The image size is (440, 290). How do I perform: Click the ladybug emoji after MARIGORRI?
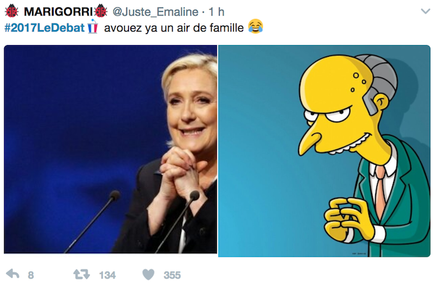tap(101, 12)
